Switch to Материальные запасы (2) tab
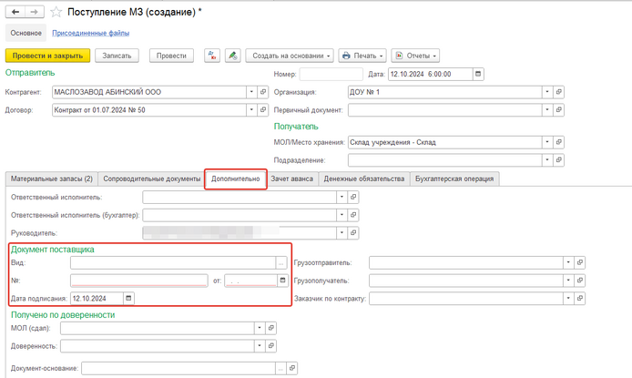This screenshot has height=378, width=632. point(50,179)
